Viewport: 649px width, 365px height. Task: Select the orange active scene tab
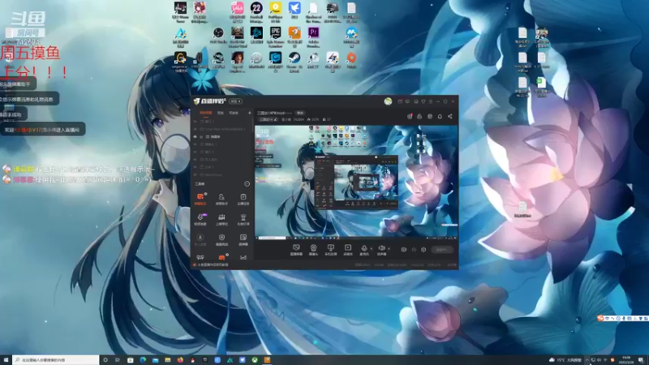(x=206, y=113)
